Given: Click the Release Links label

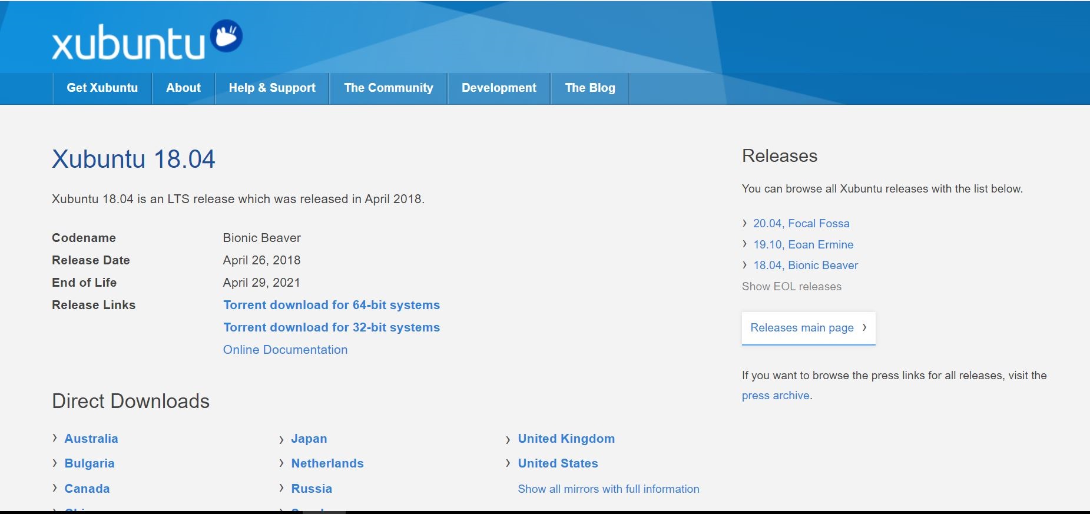Looking at the screenshot, I should 94,305.
